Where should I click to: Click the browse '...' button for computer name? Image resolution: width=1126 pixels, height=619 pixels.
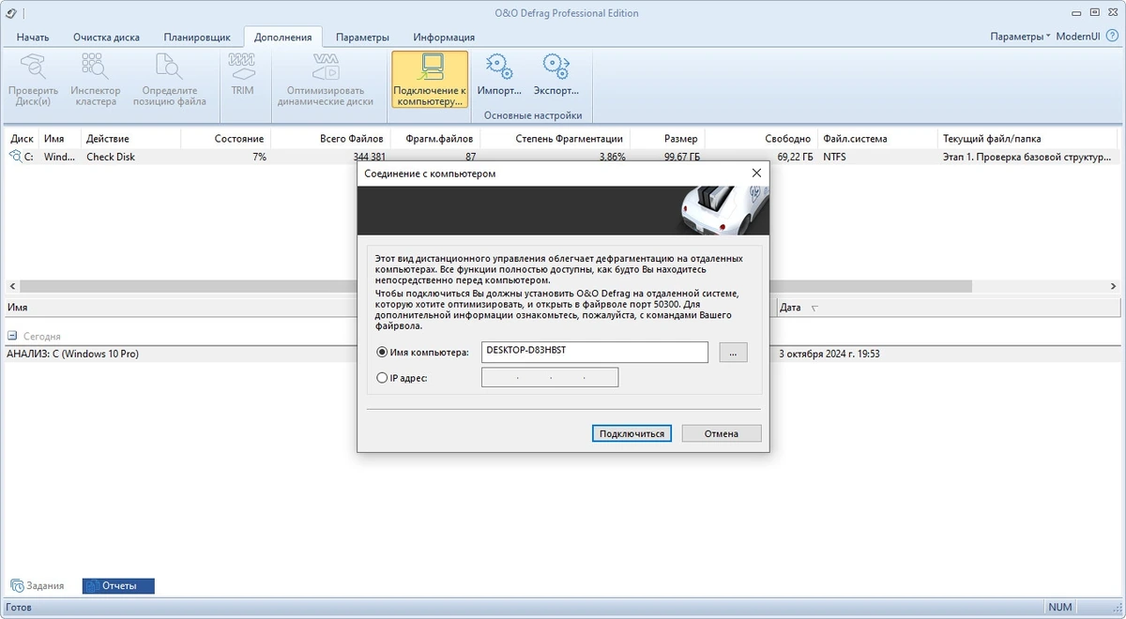(x=734, y=352)
